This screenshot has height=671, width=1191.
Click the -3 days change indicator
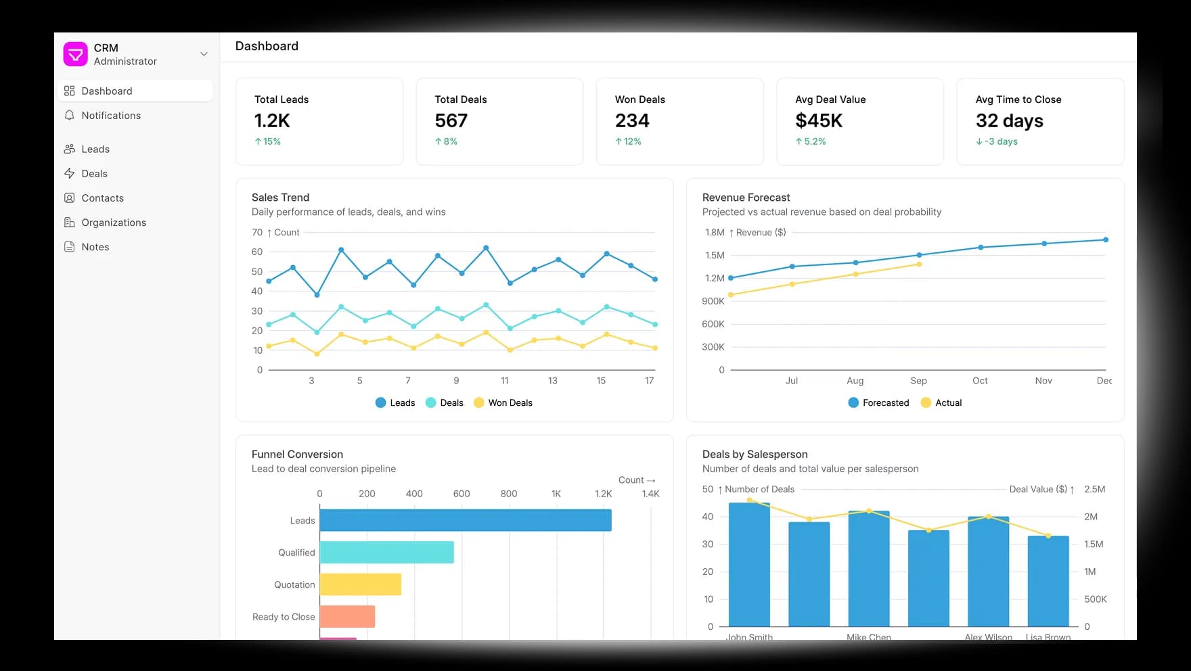pyautogui.click(x=997, y=141)
